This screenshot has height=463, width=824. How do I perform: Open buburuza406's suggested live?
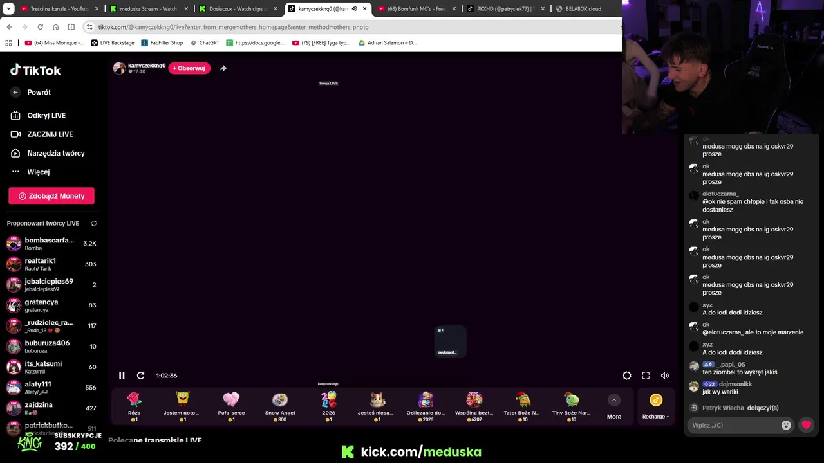[x=51, y=347]
